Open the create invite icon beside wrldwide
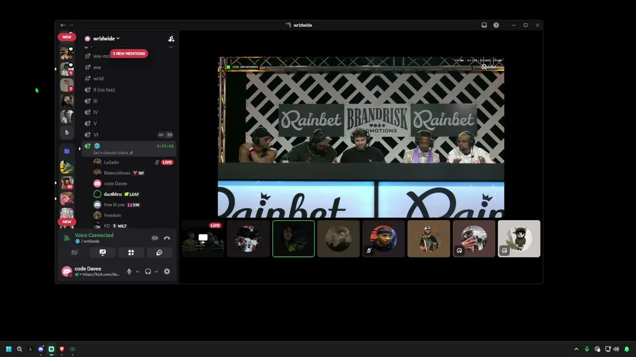Screen dimensions: 636x357 point(171,39)
